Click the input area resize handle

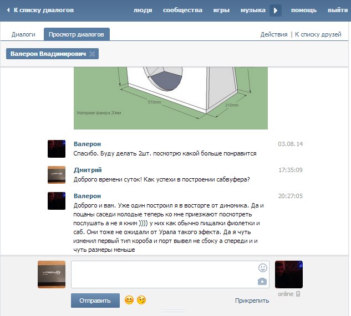pyautogui.click(x=174, y=312)
